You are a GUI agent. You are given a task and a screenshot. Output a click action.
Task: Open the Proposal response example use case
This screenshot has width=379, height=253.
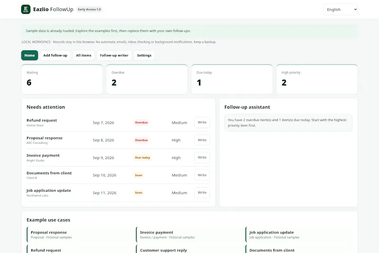click(x=79, y=234)
